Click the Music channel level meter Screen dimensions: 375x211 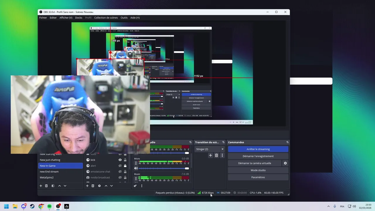point(164,178)
